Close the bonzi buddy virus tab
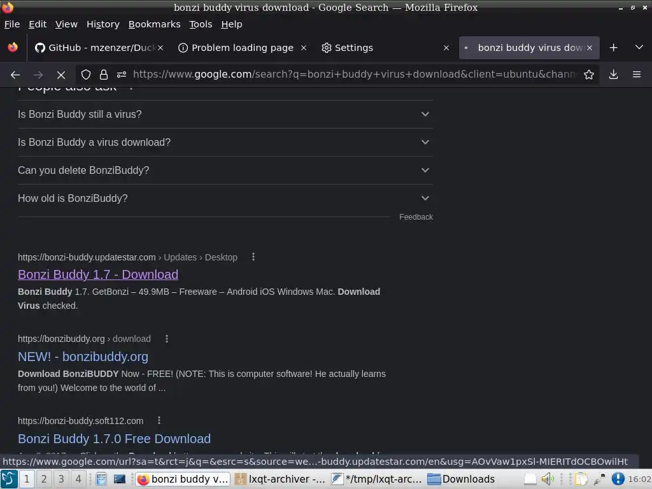Image resolution: width=652 pixels, height=489 pixels. point(589,48)
